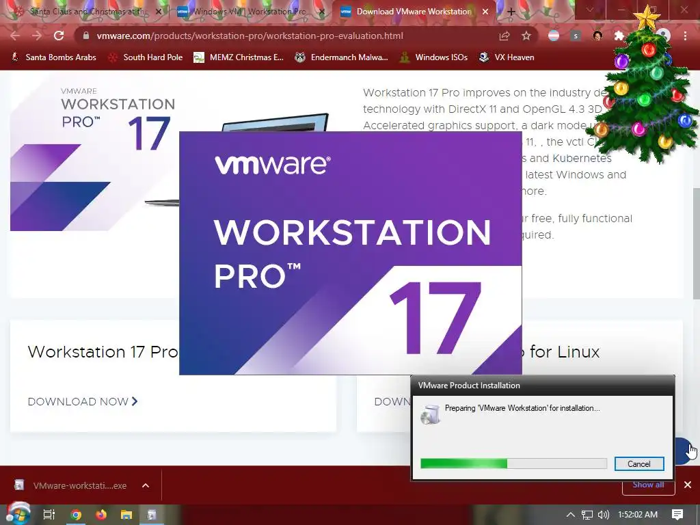Click the padlock site info icon
Image resolution: width=700 pixels, height=525 pixels.
86,36
